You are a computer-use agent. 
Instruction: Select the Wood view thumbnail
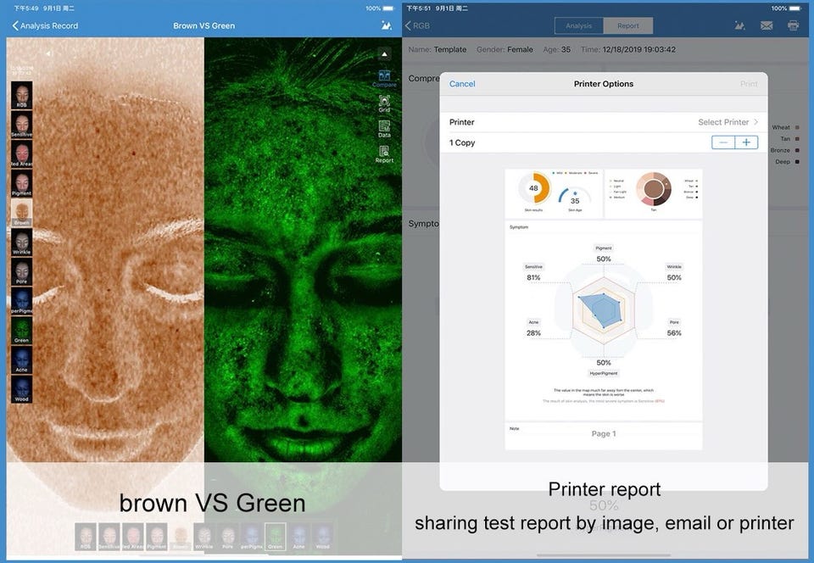point(22,389)
